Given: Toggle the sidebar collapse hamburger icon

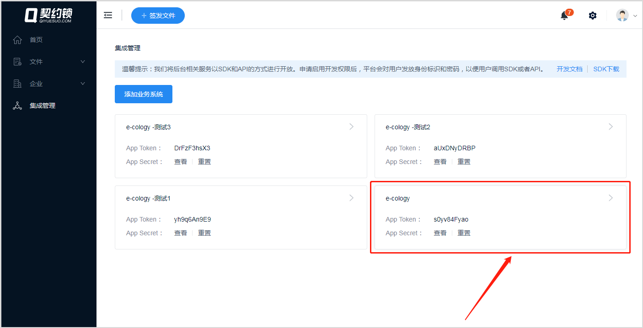Looking at the screenshot, I should tap(108, 15).
